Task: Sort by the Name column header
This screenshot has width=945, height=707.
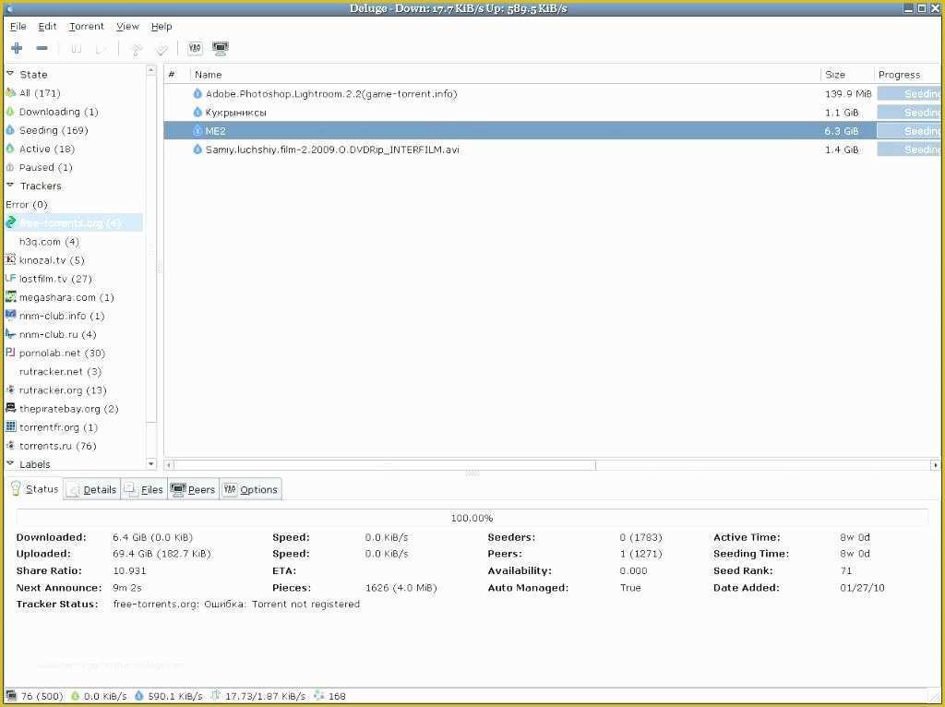Action: tap(505, 75)
